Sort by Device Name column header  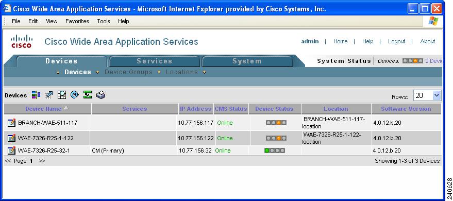[x=43, y=109]
